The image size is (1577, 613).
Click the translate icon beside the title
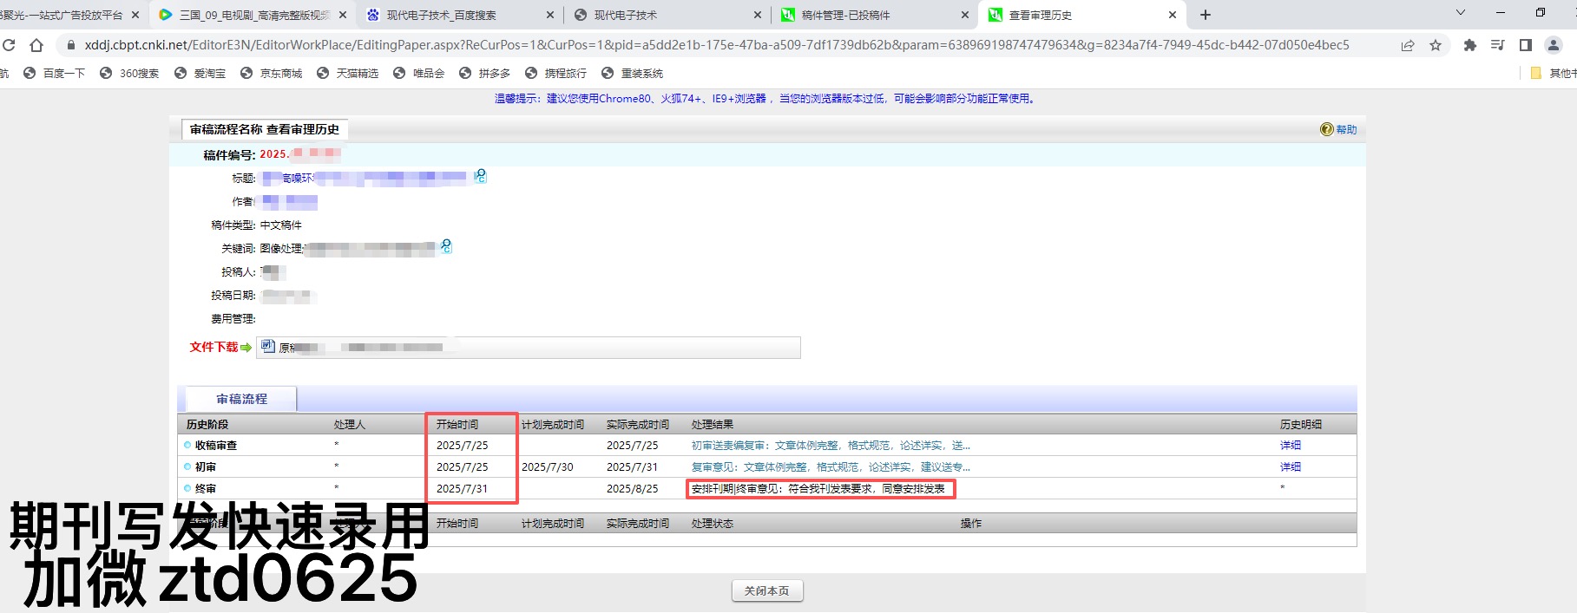pos(480,177)
